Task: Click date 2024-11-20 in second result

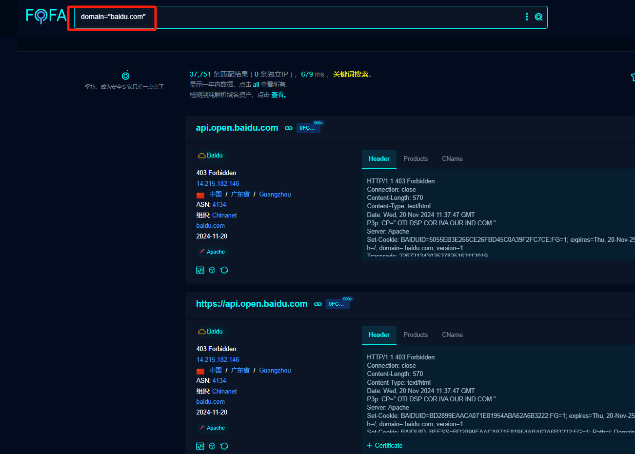Action: (x=212, y=412)
